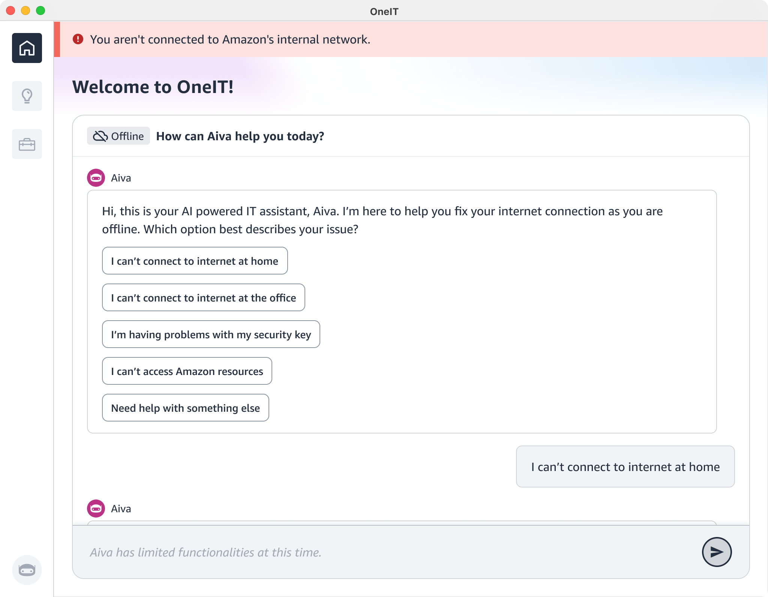The width and height of the screenshot is (768, 597).
Task: Choose "I can't connect to internet at the office"
Action: [203, 298]
